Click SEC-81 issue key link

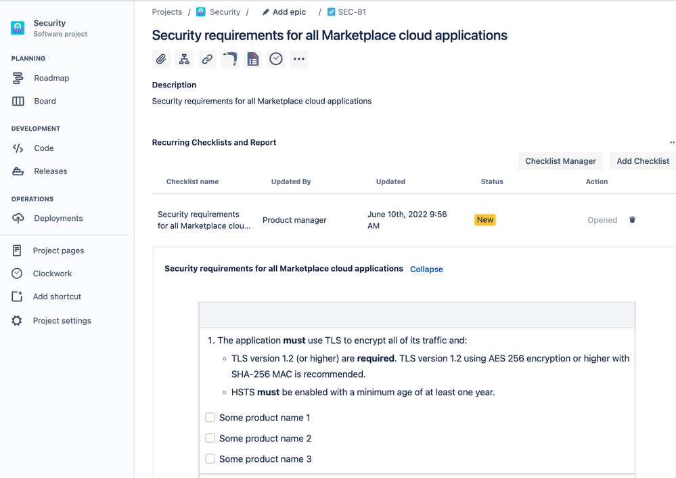(x=352, y=12)
